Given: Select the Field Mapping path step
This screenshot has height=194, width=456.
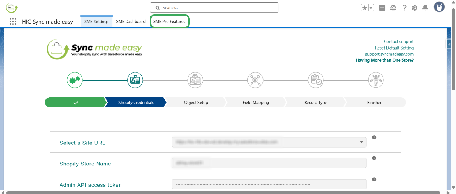Looking at the screenshot, I should tap(255, 103).
